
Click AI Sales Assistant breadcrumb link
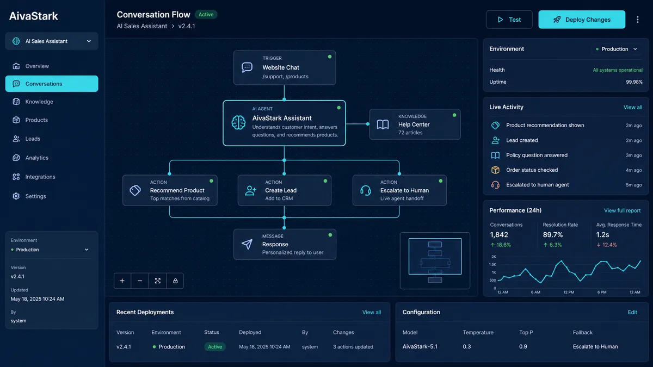(x=142, y=26)
